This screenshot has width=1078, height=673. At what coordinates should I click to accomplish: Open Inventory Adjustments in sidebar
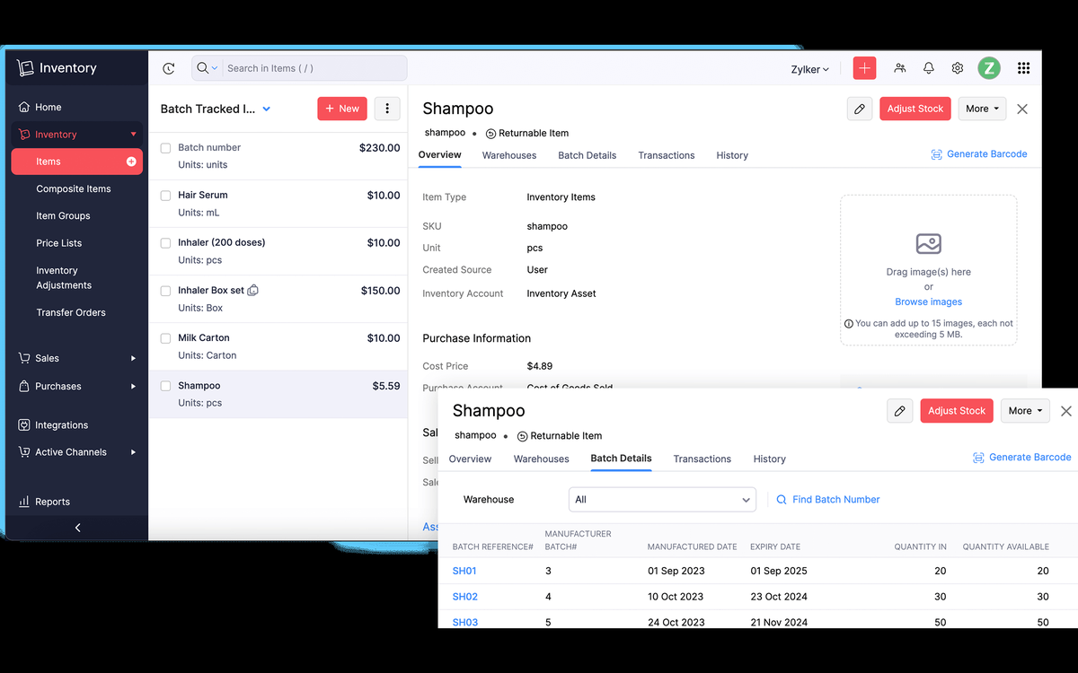tap(64, 278)
